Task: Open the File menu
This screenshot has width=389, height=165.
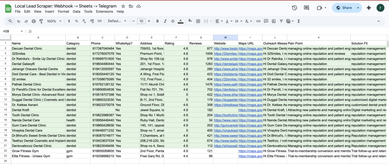Action: coord(18,11)
